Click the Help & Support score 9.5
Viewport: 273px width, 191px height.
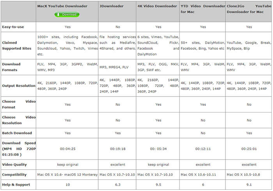tap(158, 185)
